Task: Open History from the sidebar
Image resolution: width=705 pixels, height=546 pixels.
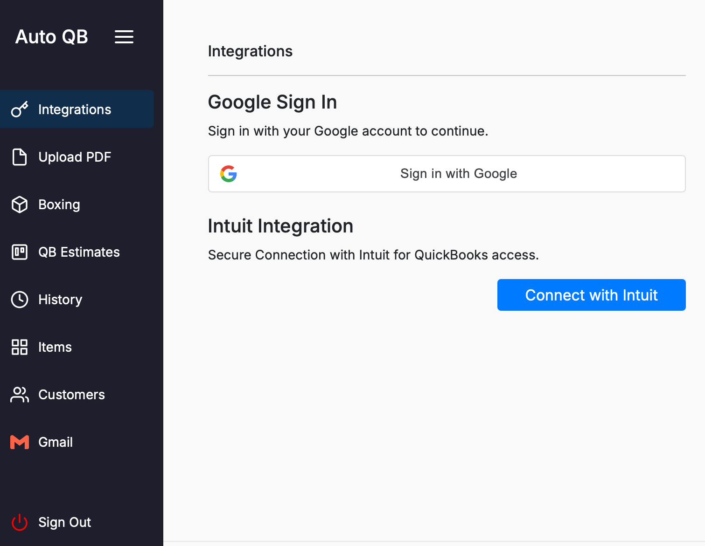Action: point(60,300)
